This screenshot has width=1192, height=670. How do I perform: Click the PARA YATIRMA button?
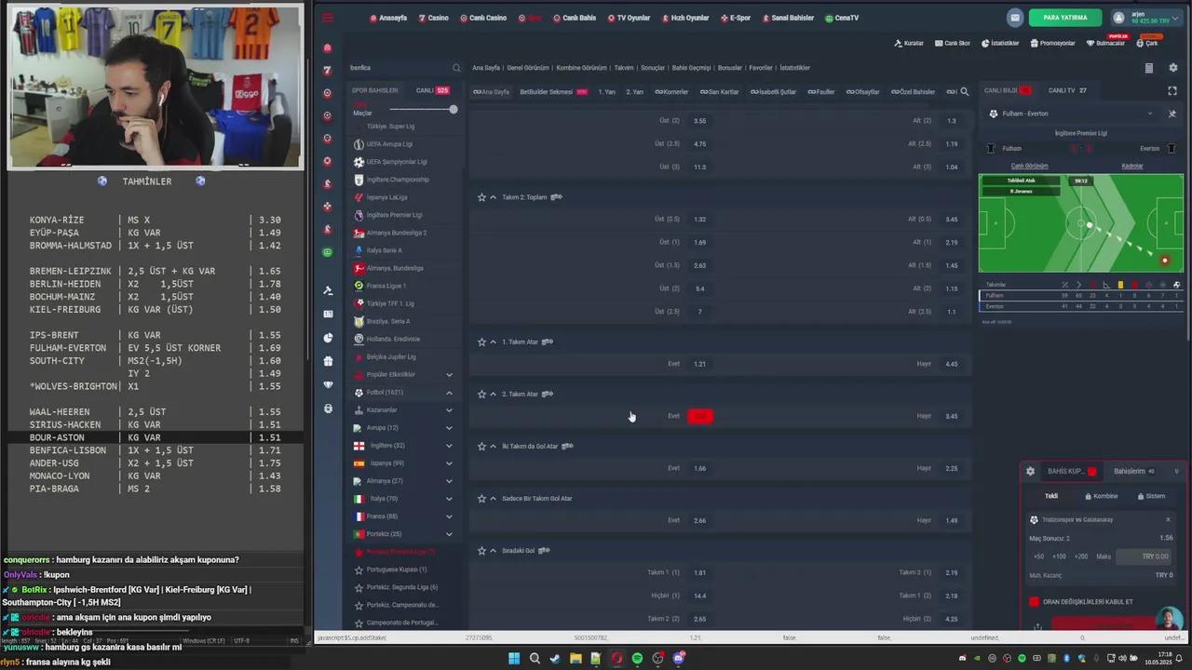click(x=1065, y=18)
